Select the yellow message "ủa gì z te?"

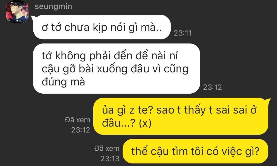tap(181, 116)
